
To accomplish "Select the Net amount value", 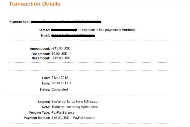I will (61, 58).
